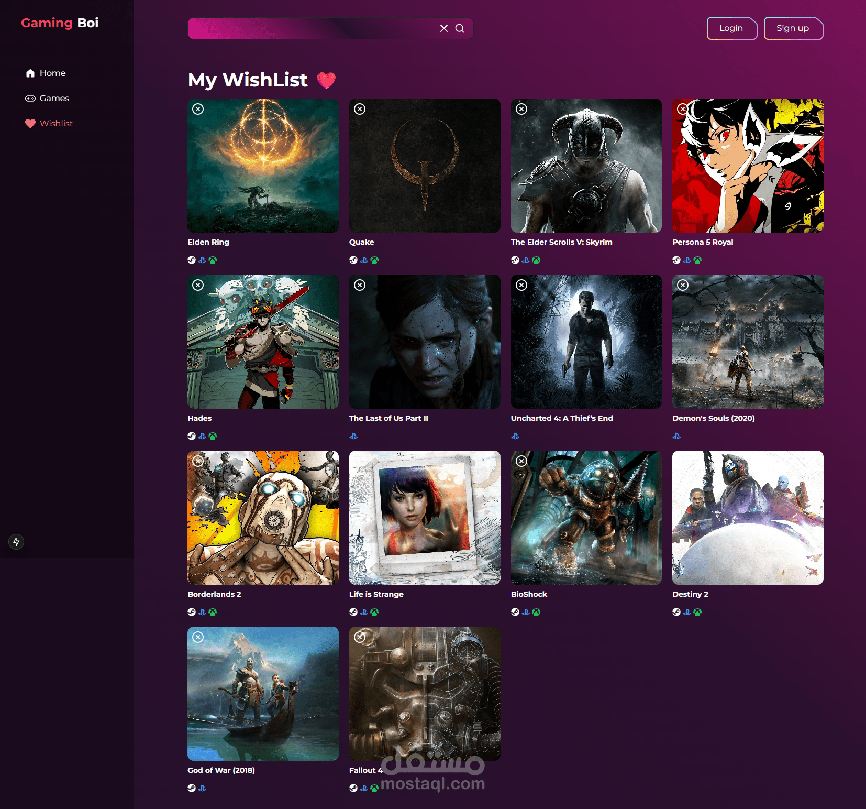Viewport: 866px width, 809px height.
Task: Click the Gaming Boi logo
Action: point(60,23)
